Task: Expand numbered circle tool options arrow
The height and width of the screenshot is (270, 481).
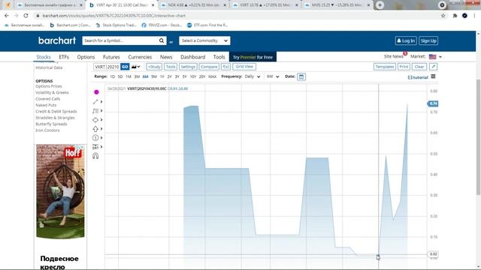Action: click(x=101, y=138)
